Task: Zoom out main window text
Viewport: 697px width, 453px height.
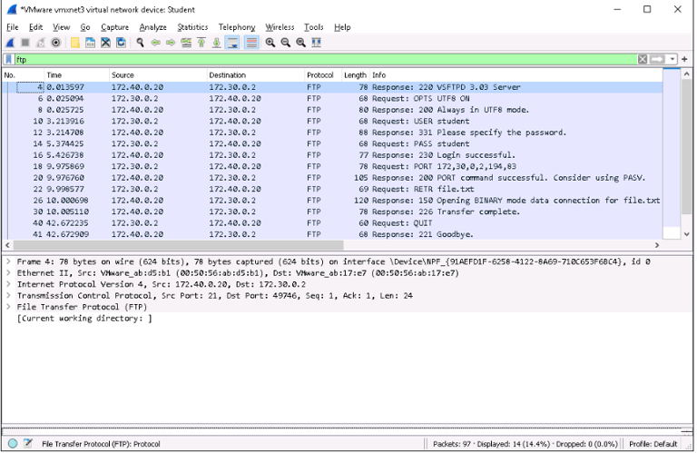Action: [x=285, y=43]
